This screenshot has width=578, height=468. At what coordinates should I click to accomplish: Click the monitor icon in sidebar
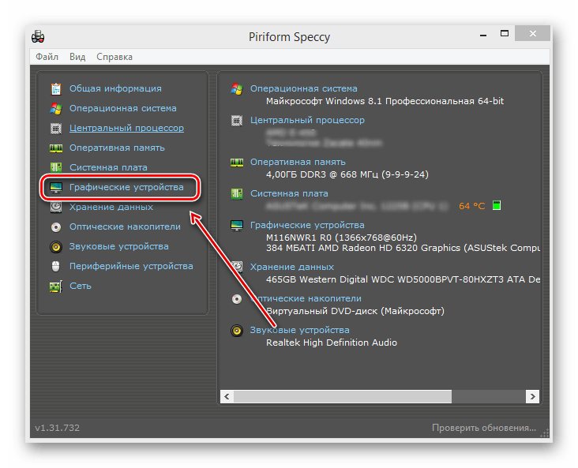click(56, 188)
